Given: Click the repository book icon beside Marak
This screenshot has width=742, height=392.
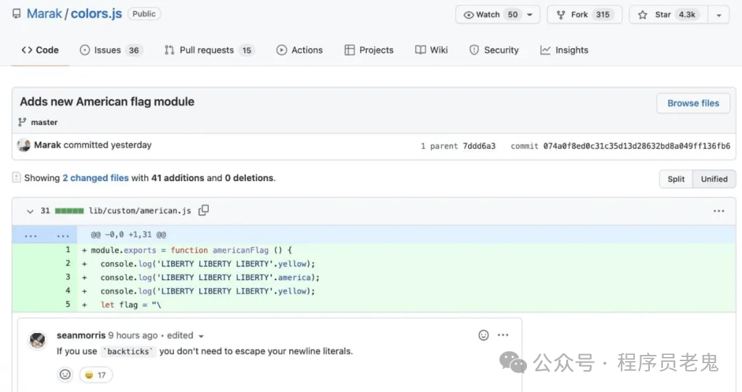Looking at the screenshot, I should coord(16,14).
